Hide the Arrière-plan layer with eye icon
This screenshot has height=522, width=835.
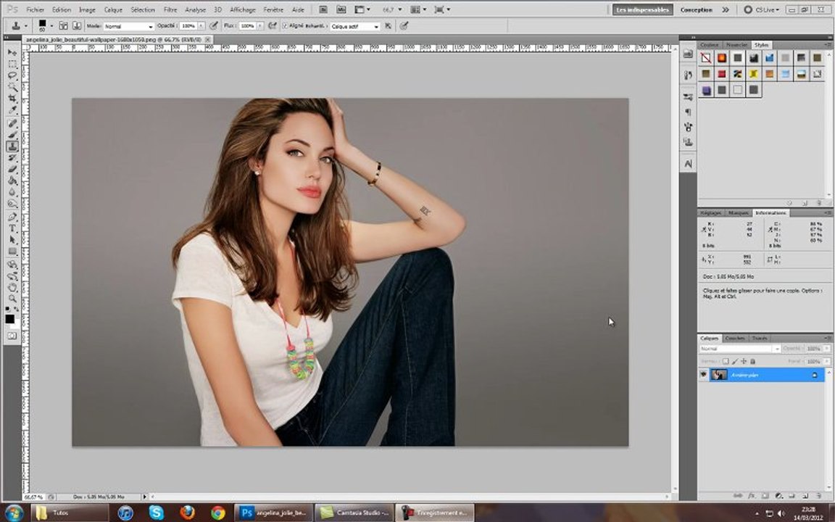(x=703, y=375)
